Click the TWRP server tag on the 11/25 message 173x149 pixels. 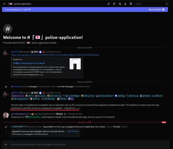pos(35,52)
